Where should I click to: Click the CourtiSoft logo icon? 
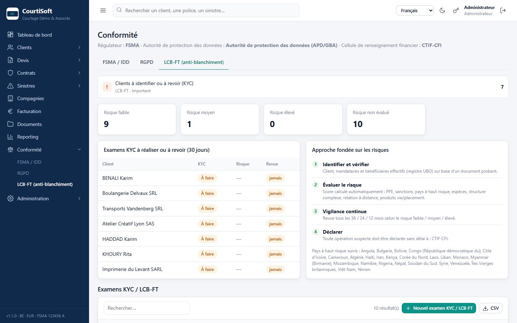13,14
